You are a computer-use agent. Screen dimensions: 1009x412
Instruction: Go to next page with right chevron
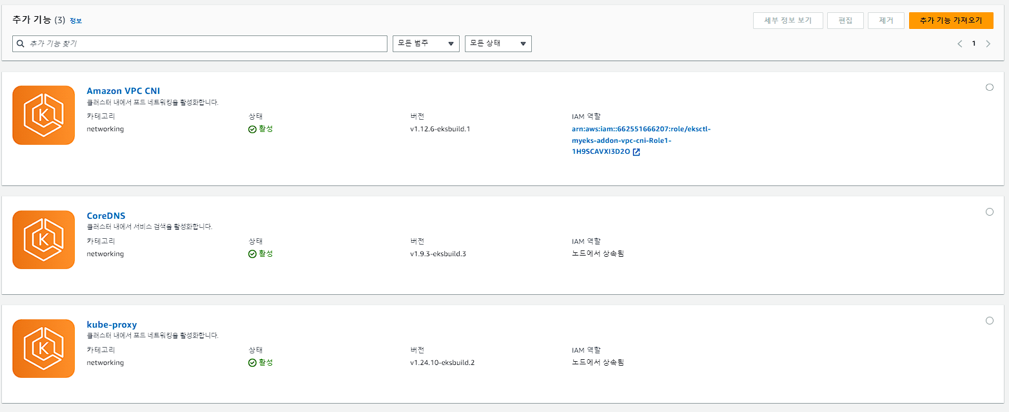988,44
